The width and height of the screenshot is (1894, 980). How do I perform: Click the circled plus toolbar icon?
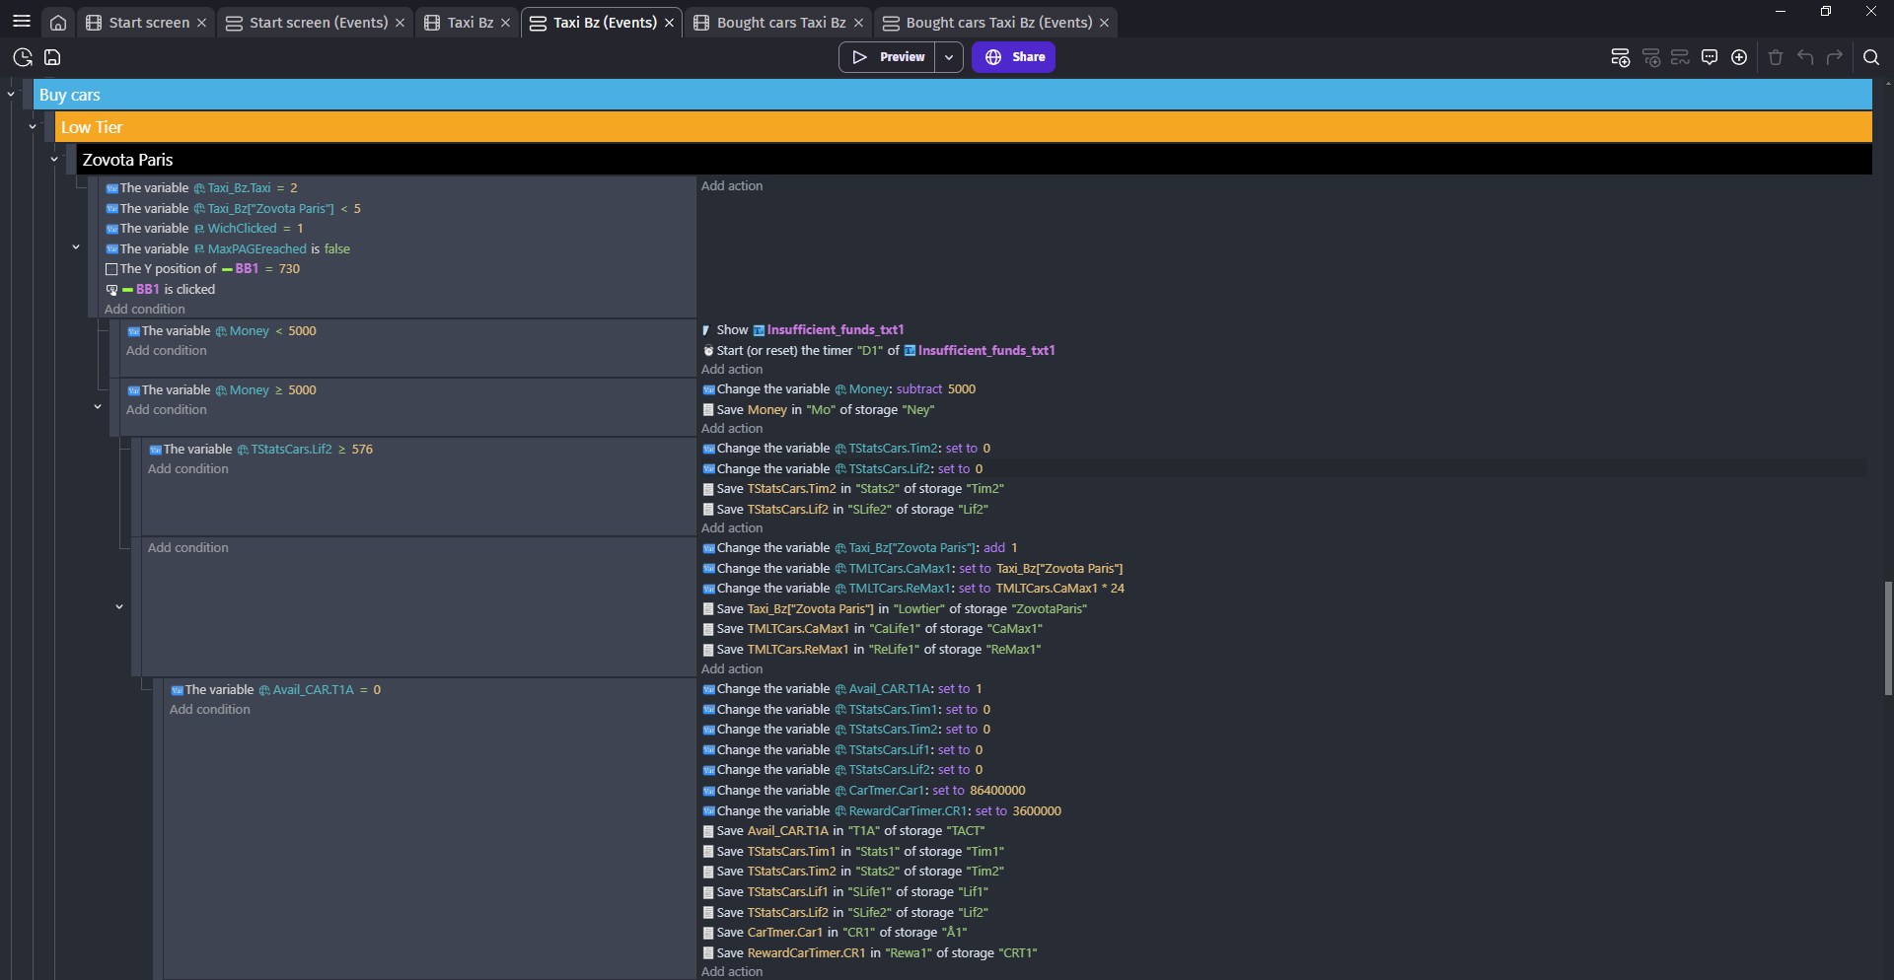tap(1739, 57)
